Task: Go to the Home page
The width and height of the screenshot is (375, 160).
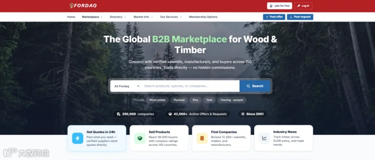Action: (x=71, y=17)
